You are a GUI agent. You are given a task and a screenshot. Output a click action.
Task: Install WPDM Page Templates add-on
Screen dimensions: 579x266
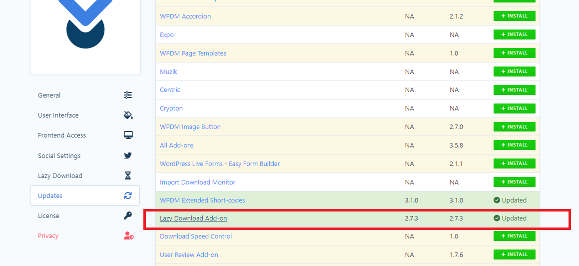coord(515,53)
